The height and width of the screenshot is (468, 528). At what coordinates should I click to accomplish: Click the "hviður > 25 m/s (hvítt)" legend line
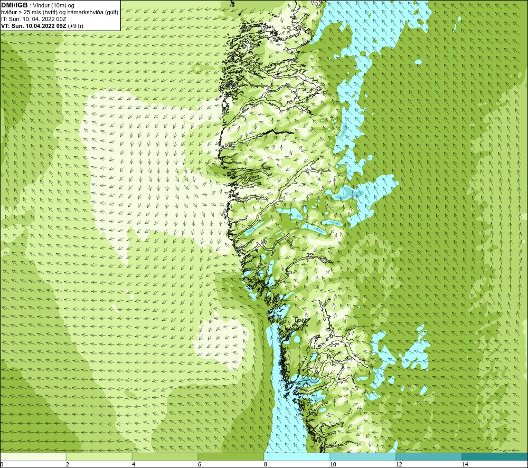(60, 13)
